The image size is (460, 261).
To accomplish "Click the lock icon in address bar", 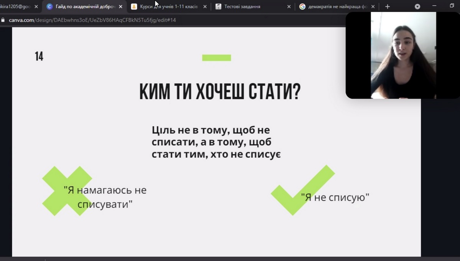I will [3, 20].
